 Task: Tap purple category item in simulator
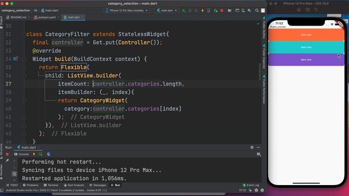pos(306,59)
